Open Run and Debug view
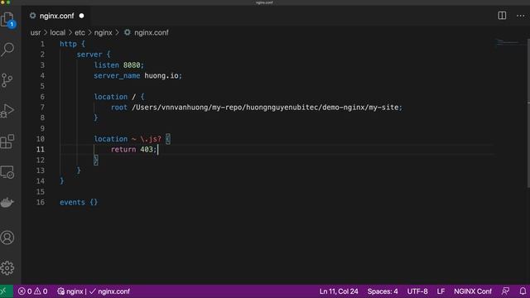The image size is (530, 298). pos(7,111)
